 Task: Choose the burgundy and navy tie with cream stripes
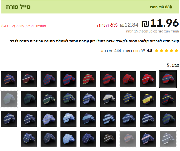(29, 79)
